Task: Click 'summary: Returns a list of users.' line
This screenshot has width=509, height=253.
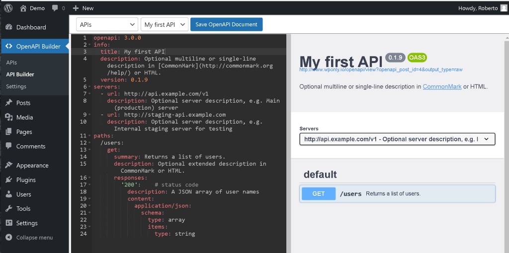Action: pos(170,157)
